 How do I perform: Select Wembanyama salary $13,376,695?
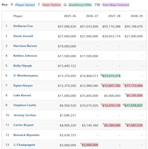point(67,76)
